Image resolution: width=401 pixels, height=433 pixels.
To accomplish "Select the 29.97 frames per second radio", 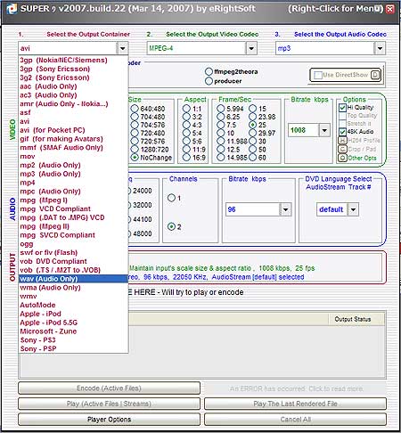I will pos(252,133).
